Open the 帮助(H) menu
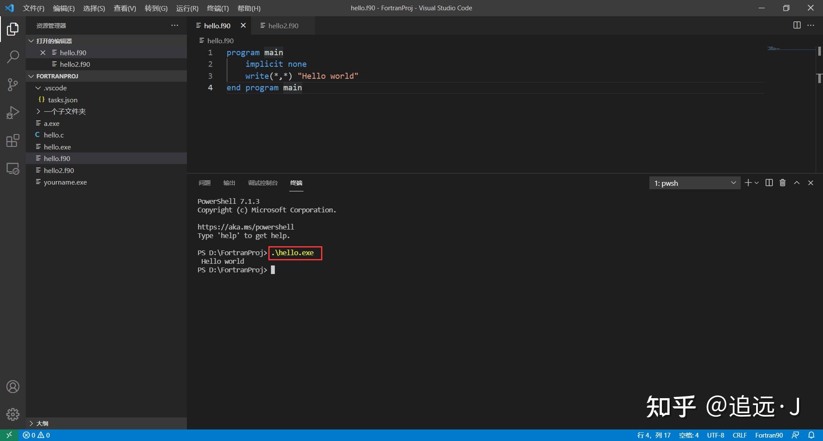Image resolution: width=823 pixels, height=441 pixels. click(249, 8)
